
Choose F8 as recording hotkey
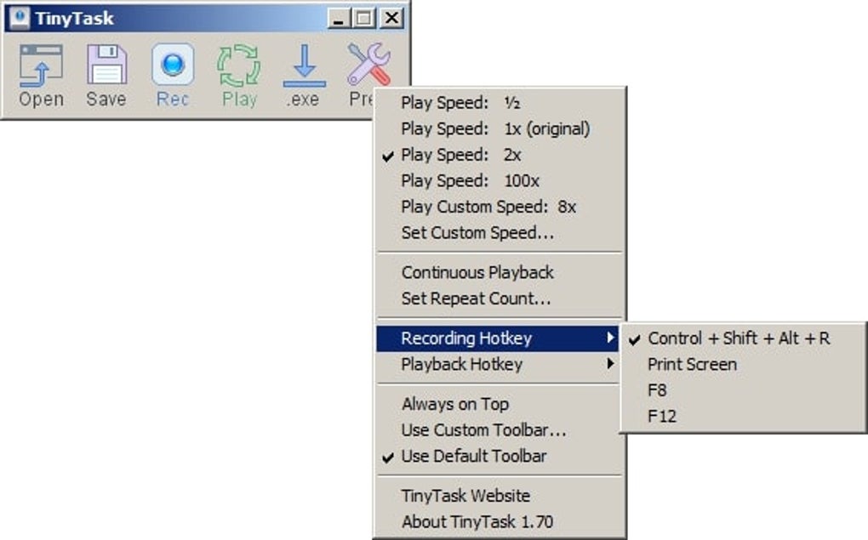(658, 390)
